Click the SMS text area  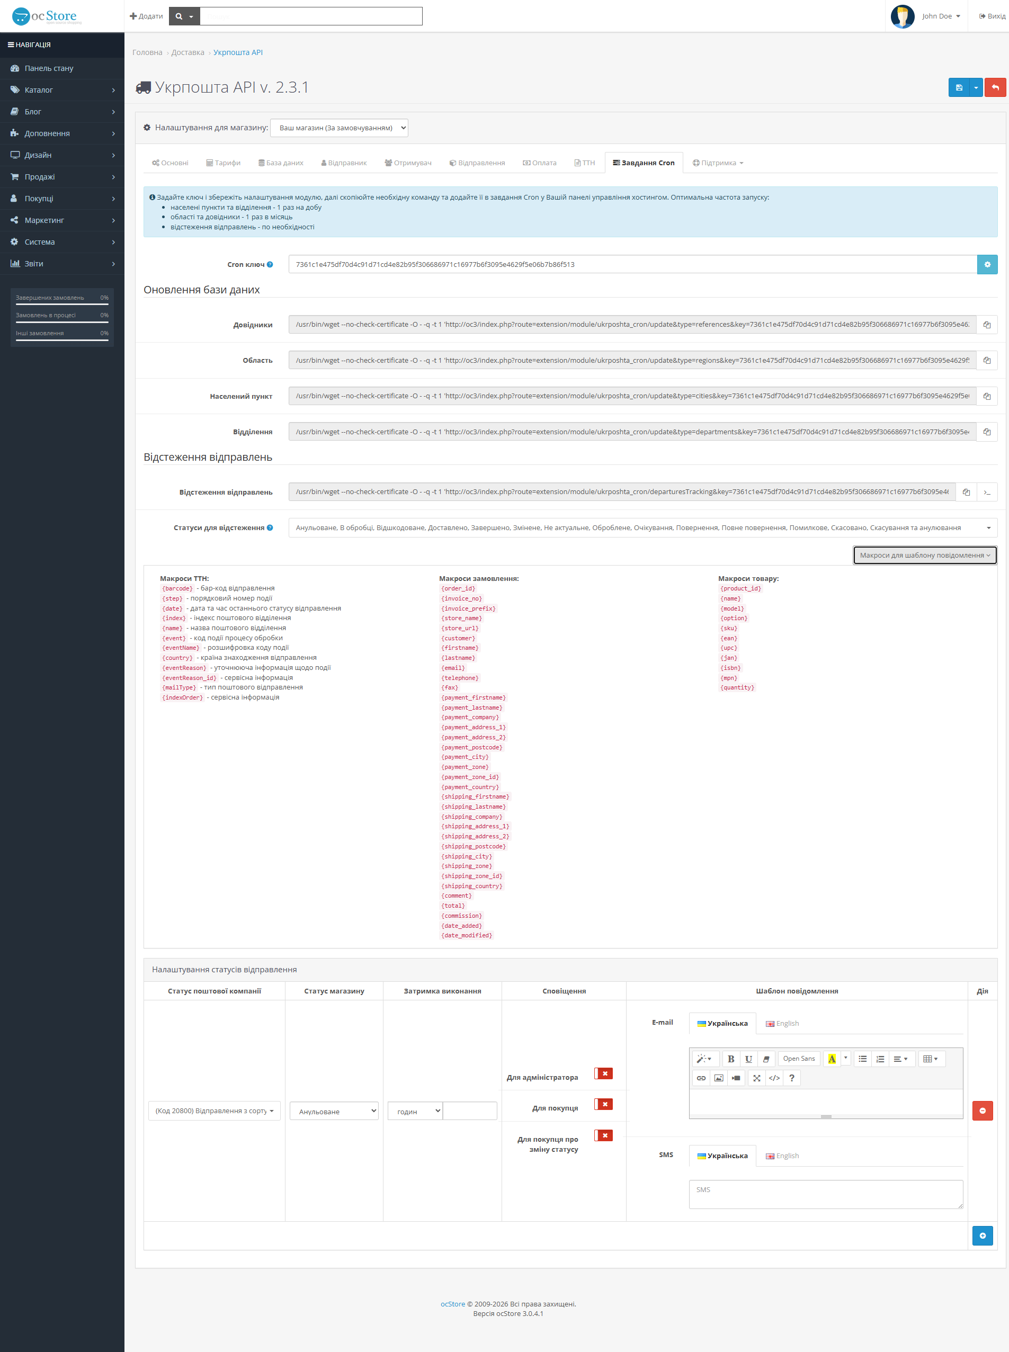826,1194
